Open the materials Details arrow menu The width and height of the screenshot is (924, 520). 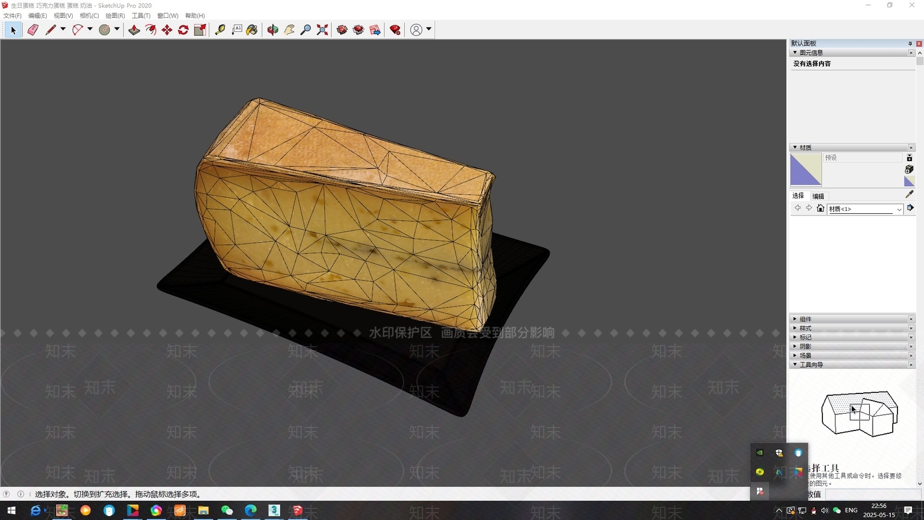[910, 208]
